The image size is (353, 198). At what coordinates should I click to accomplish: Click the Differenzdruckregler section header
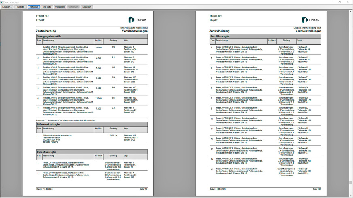point(92,124)
